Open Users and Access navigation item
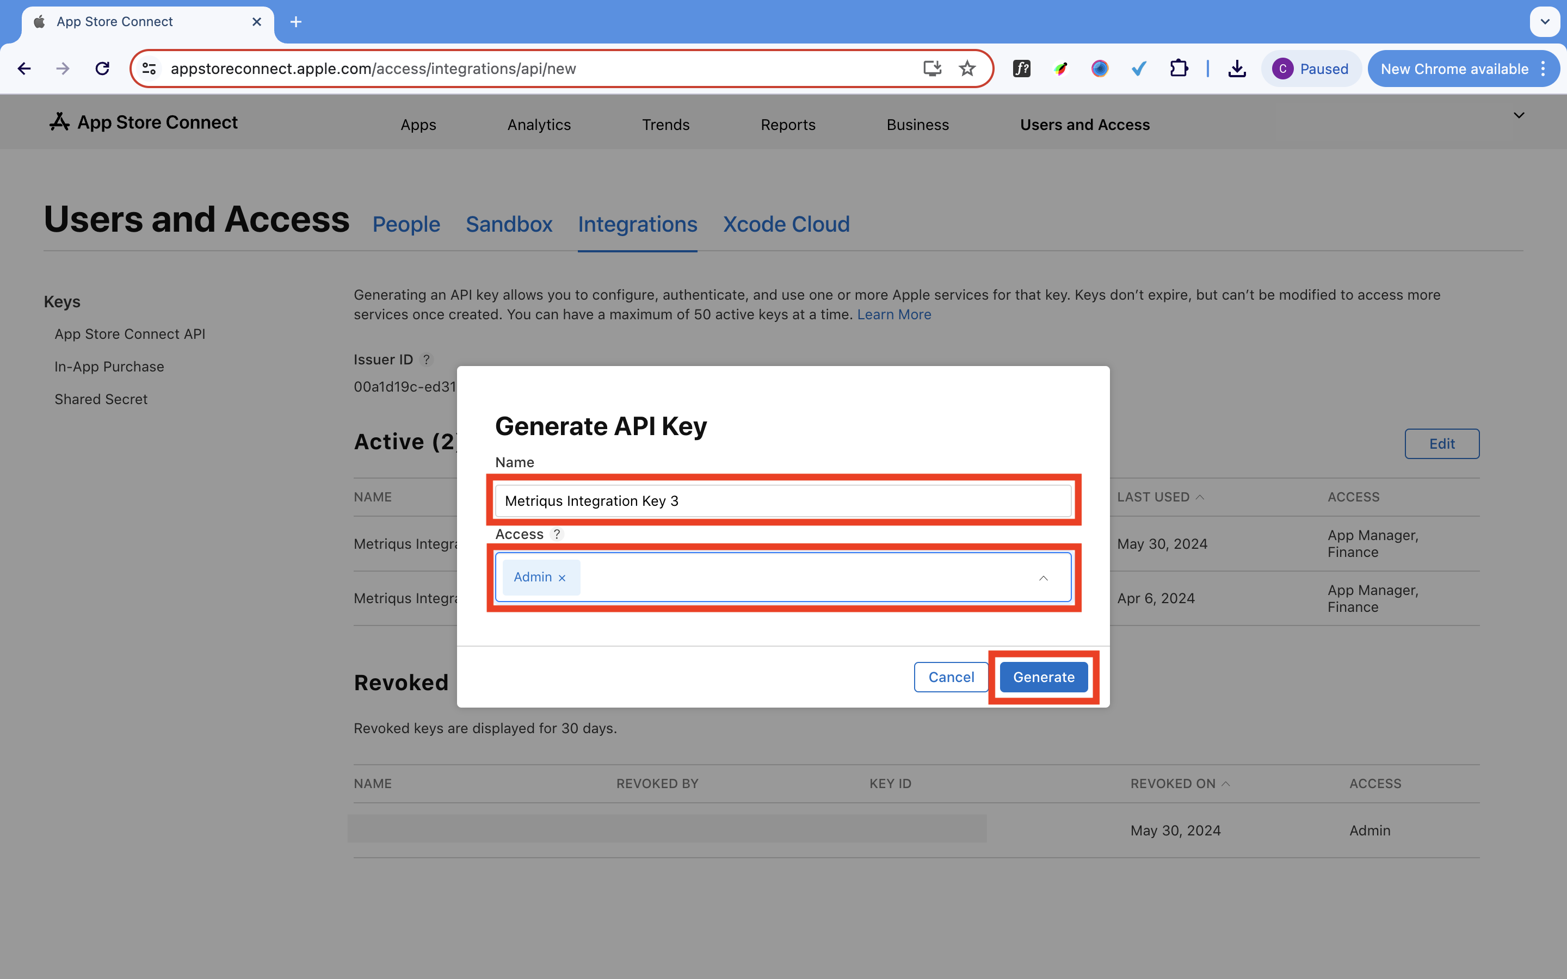Image resolution: width=1567 pixels, height=979 pixels. (x=1084, y=125)
